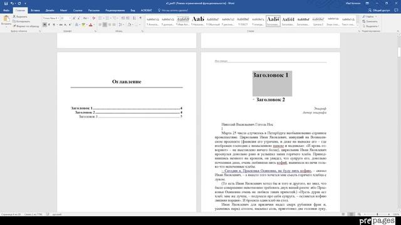The width and height of the screenshot is (401, 225).
Task: Decrease paragraph indent
Action: (x=123, y=18)
